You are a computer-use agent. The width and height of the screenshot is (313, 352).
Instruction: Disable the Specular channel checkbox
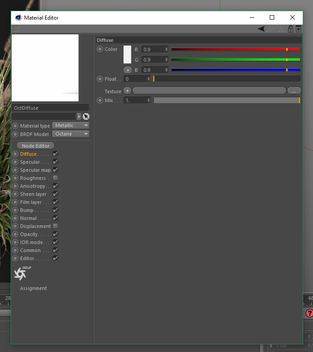[x=55, y=162]
